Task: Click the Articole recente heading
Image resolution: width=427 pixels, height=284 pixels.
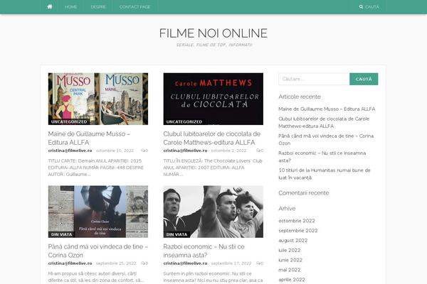Action: 300,97
